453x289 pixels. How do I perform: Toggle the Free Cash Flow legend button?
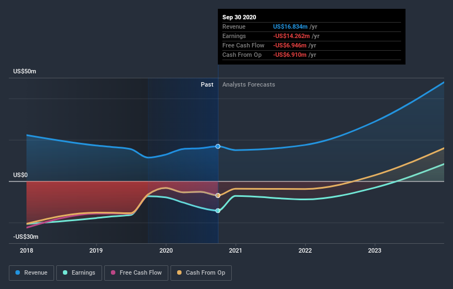click(136, 273)
